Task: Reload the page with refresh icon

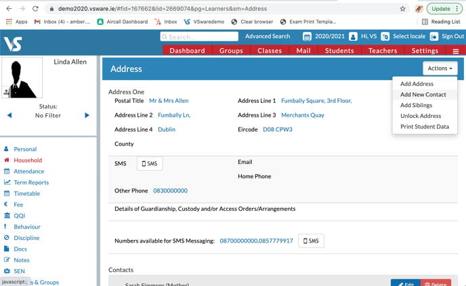Action: (35, 9)
